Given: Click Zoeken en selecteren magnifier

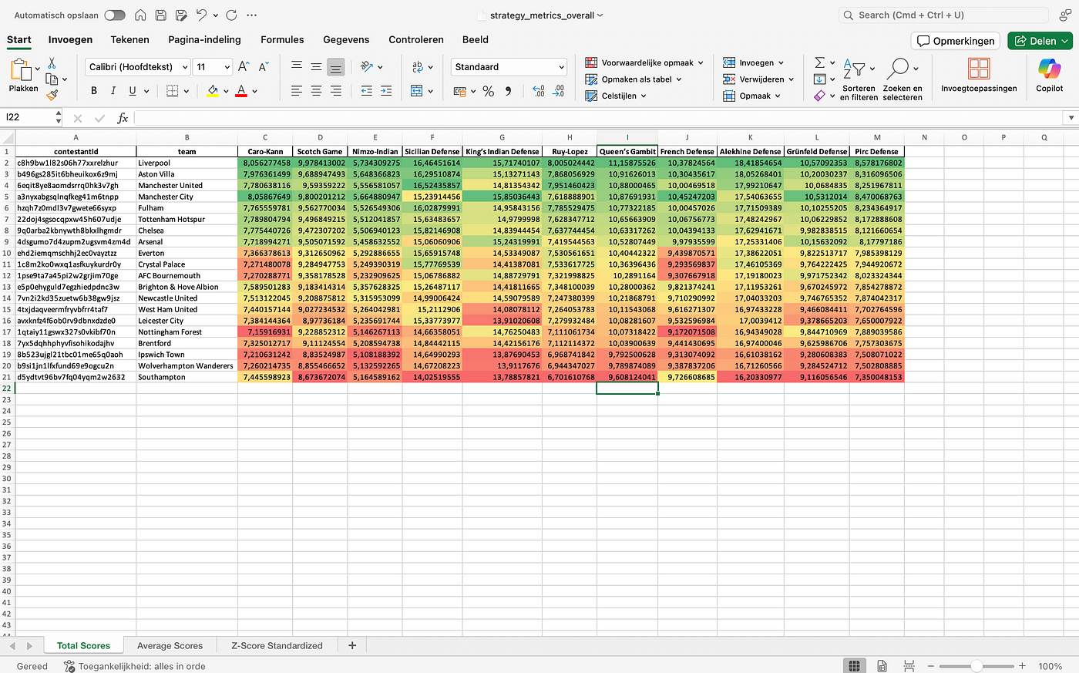Looking at the screenshot, I should tap(902, 79).
